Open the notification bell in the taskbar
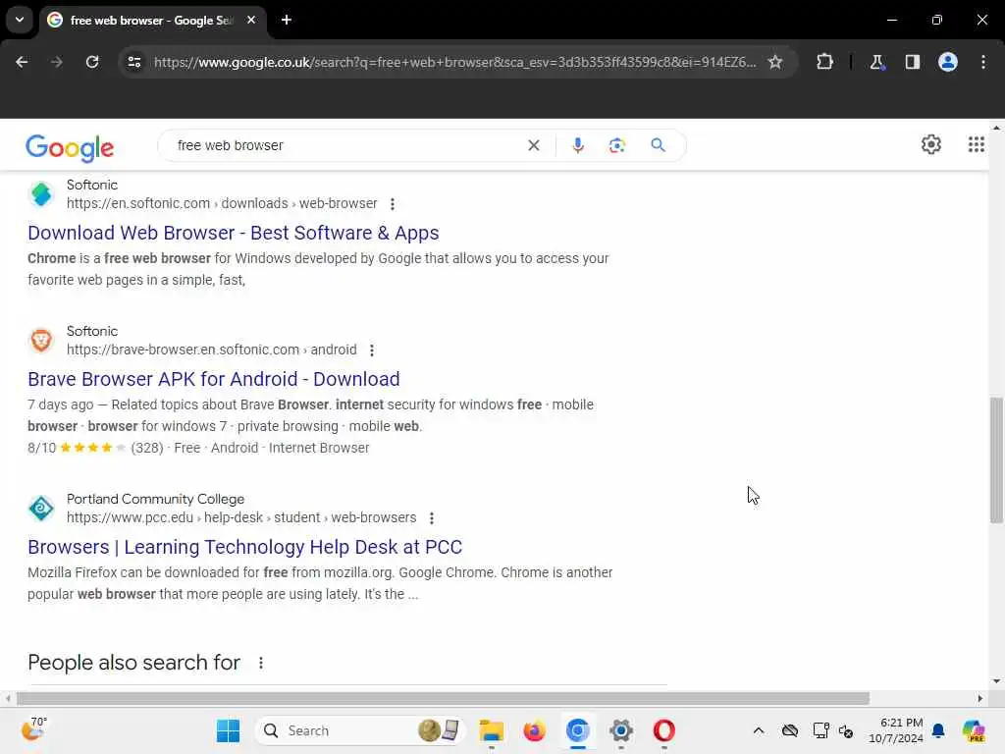This screenshot has width=1005, height=754. click(938, 730)
